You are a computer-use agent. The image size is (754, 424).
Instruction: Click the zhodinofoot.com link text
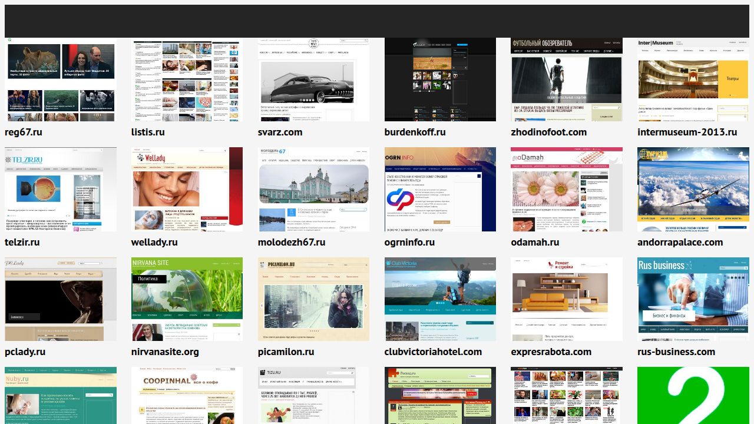pyautogui.click(x=549, y=132)
